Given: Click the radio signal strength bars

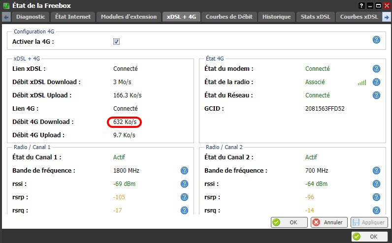Looking at the screenshot, I should click(x=362, y=83).
